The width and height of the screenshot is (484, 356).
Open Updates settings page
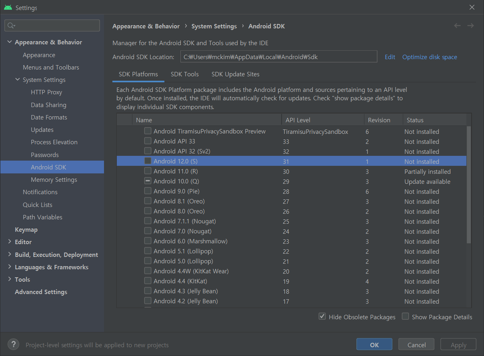click(x=42, y=129)
